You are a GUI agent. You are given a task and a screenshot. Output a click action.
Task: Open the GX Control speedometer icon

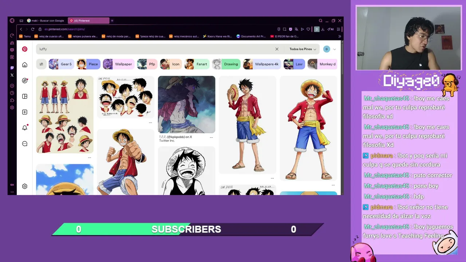[x=12, y=36]
